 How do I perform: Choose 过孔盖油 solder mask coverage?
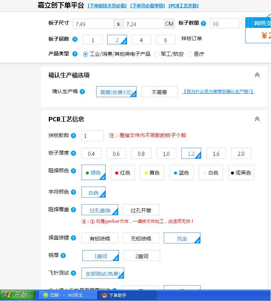(x=100, y=210)
